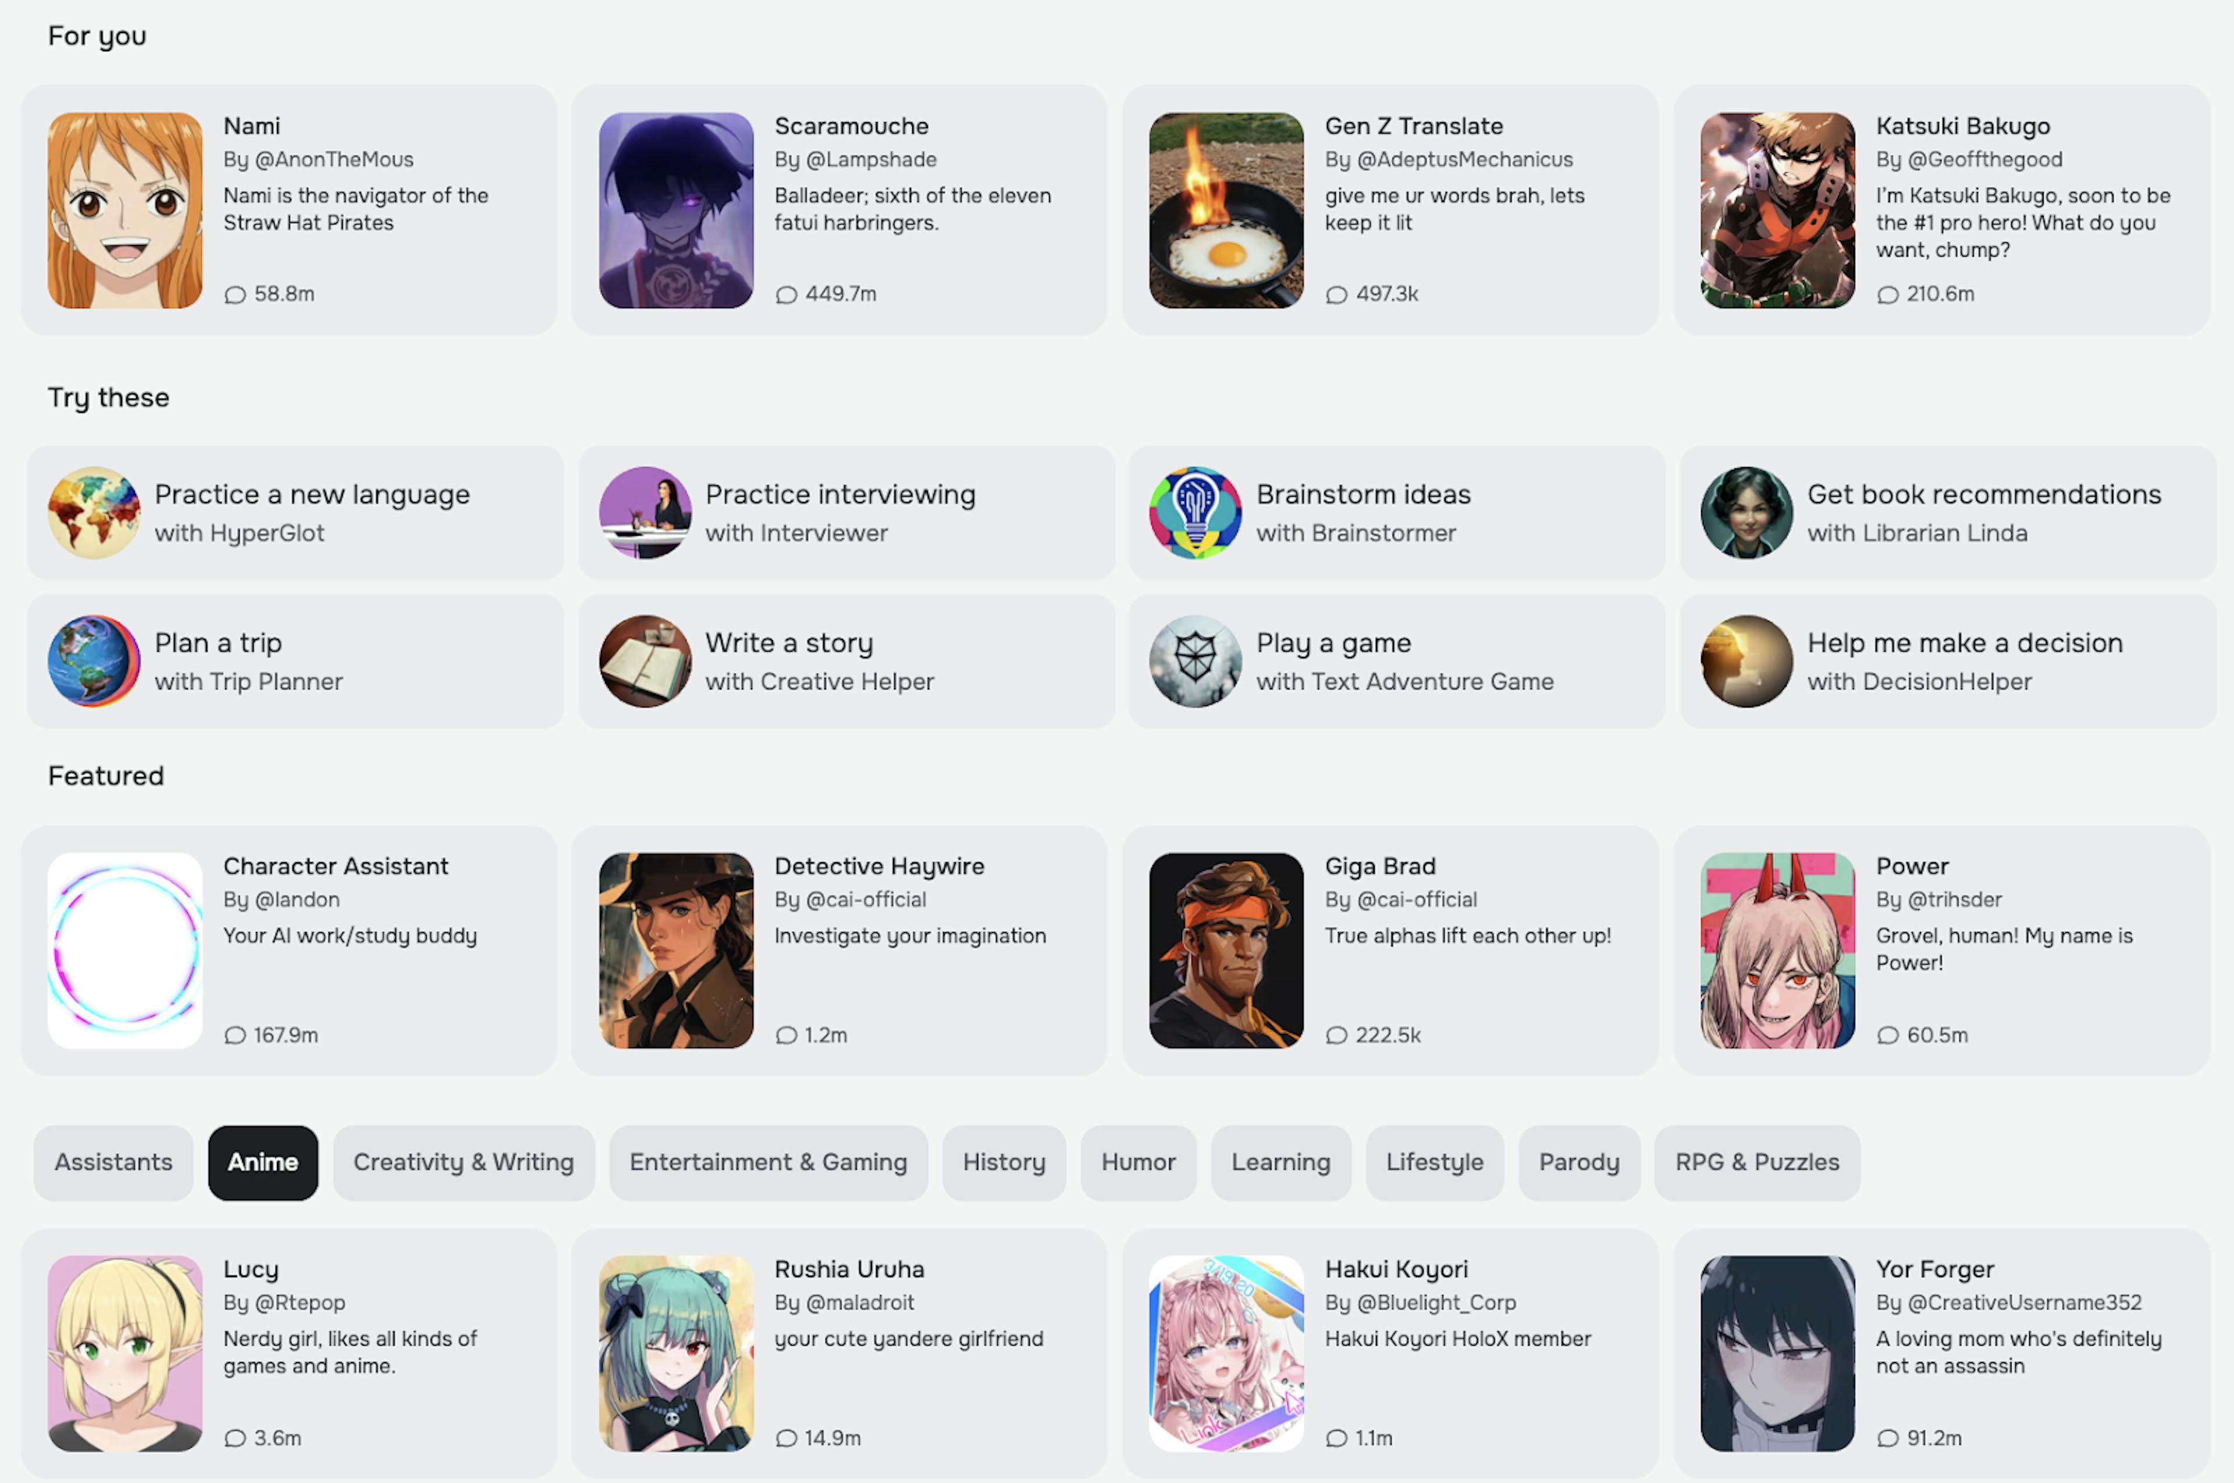Click Librarian Linda's portrait icon
Image resolution: width=2234 pixels, height=1483 pixels.
1747,513
